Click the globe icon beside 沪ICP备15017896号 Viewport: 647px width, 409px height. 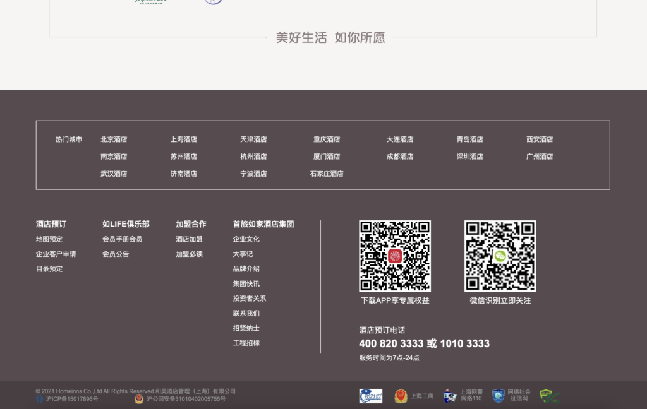click(x=40, y=399)
